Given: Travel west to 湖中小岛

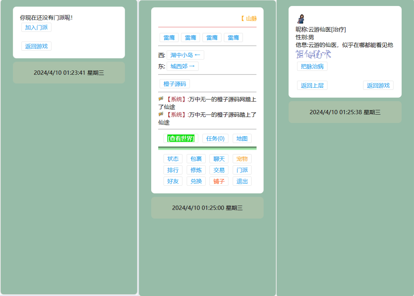Looking at the screenshot, I should click(185, 55).
